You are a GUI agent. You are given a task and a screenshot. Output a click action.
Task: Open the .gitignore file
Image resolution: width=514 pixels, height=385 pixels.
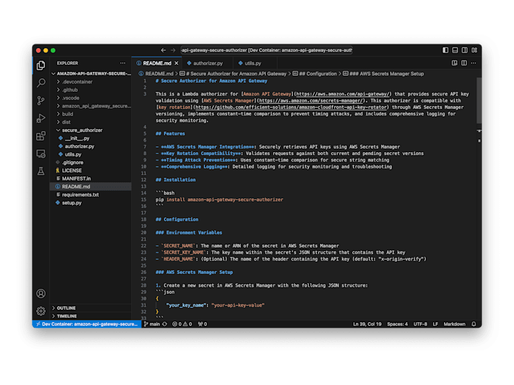tap(91, 162)
